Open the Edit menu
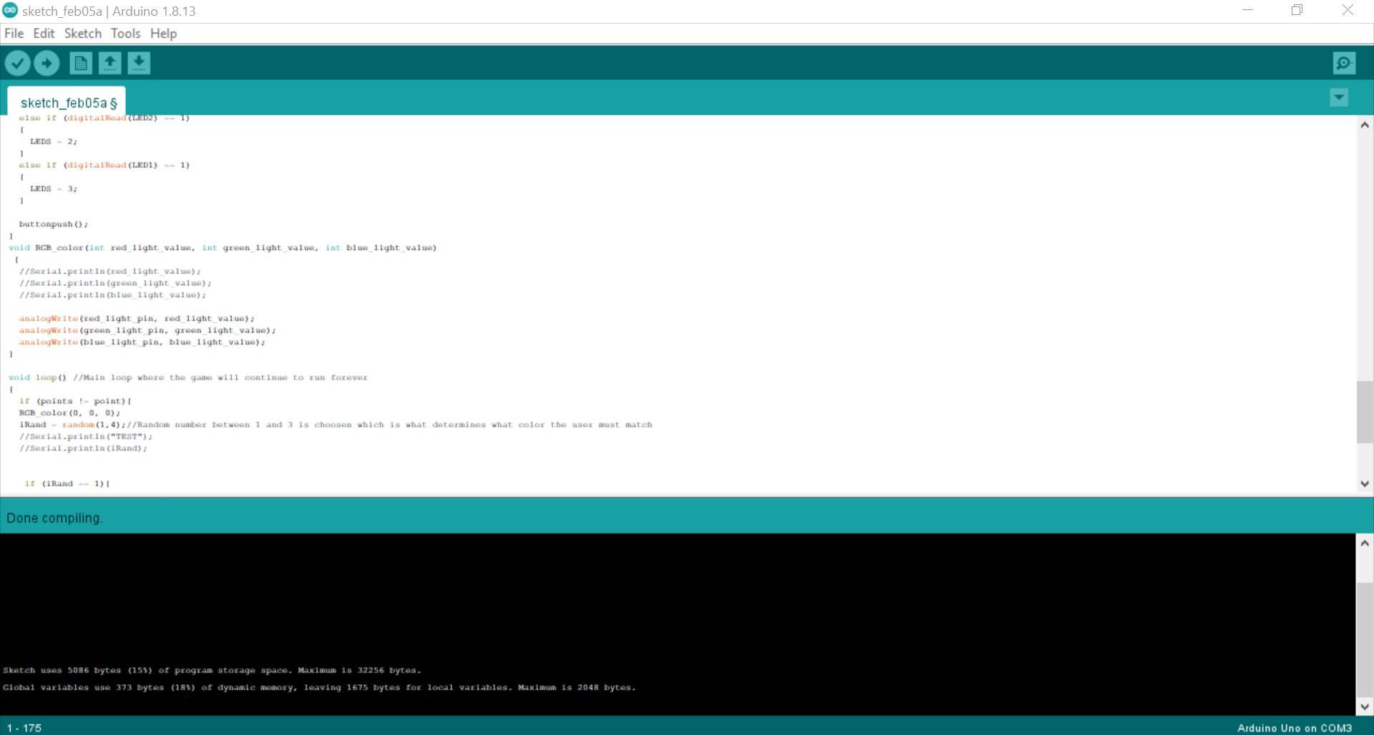Screen dimensions: 1374x735 tap(44, 34)
